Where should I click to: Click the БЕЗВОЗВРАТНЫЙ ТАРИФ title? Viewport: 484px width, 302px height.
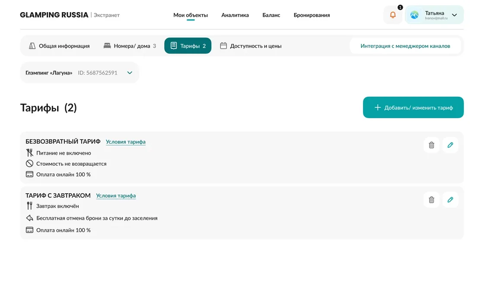pyautogui.click(x=63, y=142)
